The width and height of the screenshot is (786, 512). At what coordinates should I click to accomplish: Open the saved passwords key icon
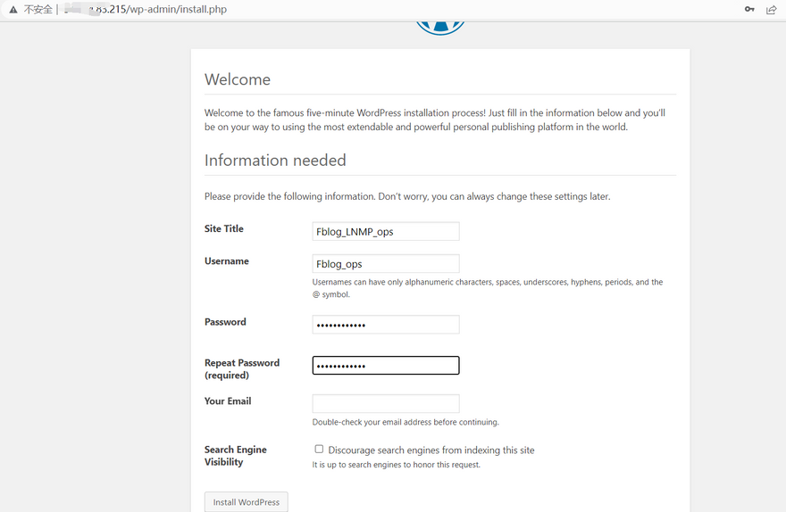[749, 10]
